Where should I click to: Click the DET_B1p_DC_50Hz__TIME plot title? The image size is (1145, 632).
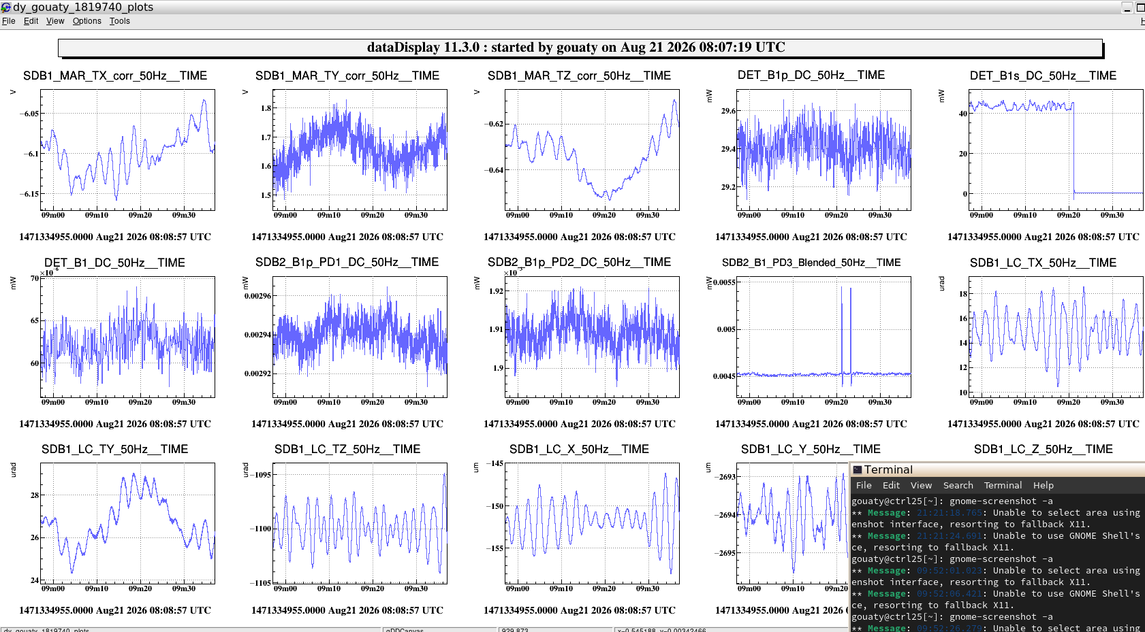pos(811,75)
